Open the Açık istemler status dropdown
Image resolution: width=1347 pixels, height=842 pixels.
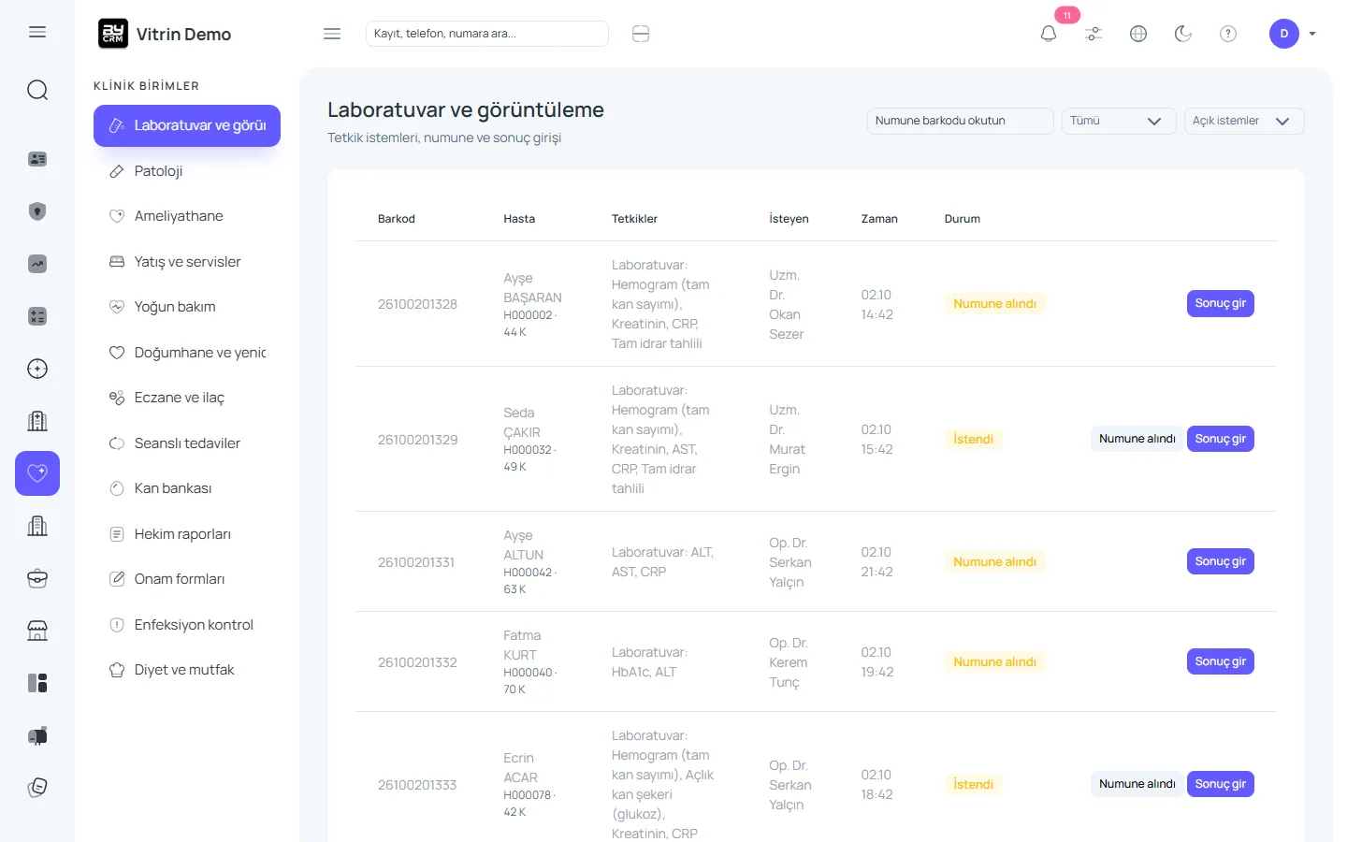[1244, 121]
